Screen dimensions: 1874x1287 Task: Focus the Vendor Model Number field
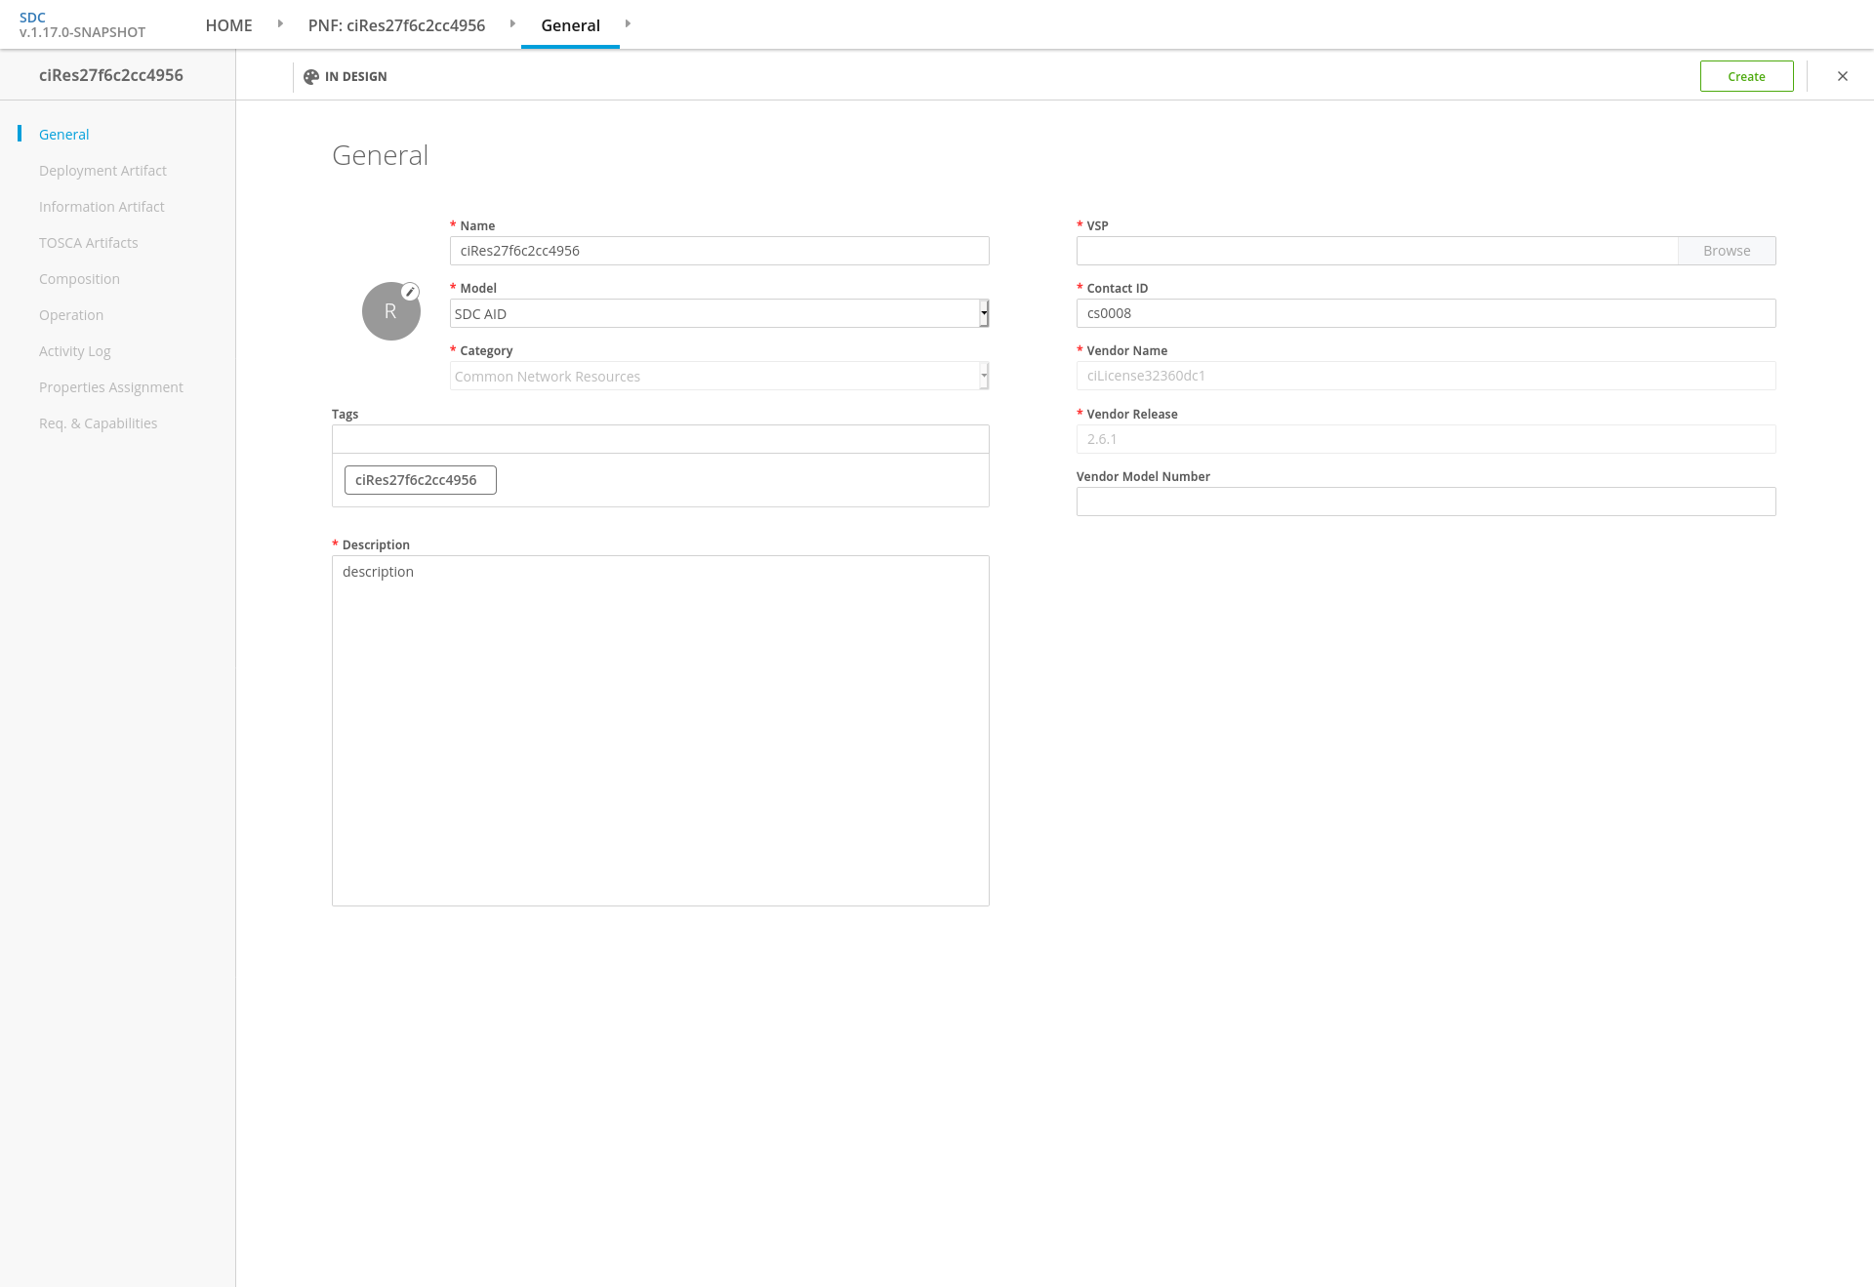click(1426, 502)
